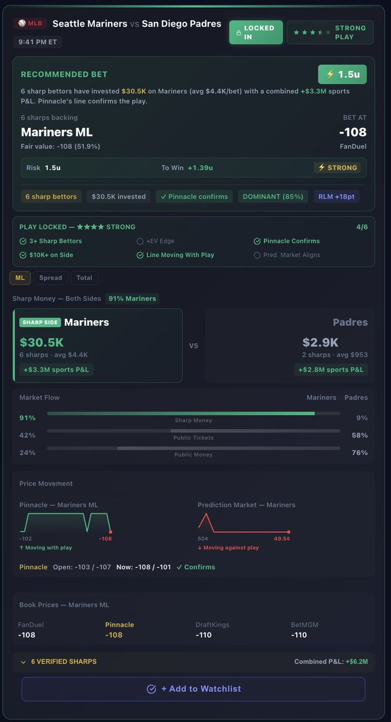
Task: Click the 91% Mariners badge
Action: (132, 298)
